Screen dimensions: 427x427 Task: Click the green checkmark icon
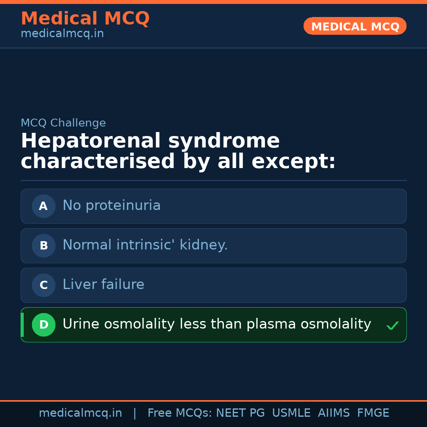coord(392,326)
